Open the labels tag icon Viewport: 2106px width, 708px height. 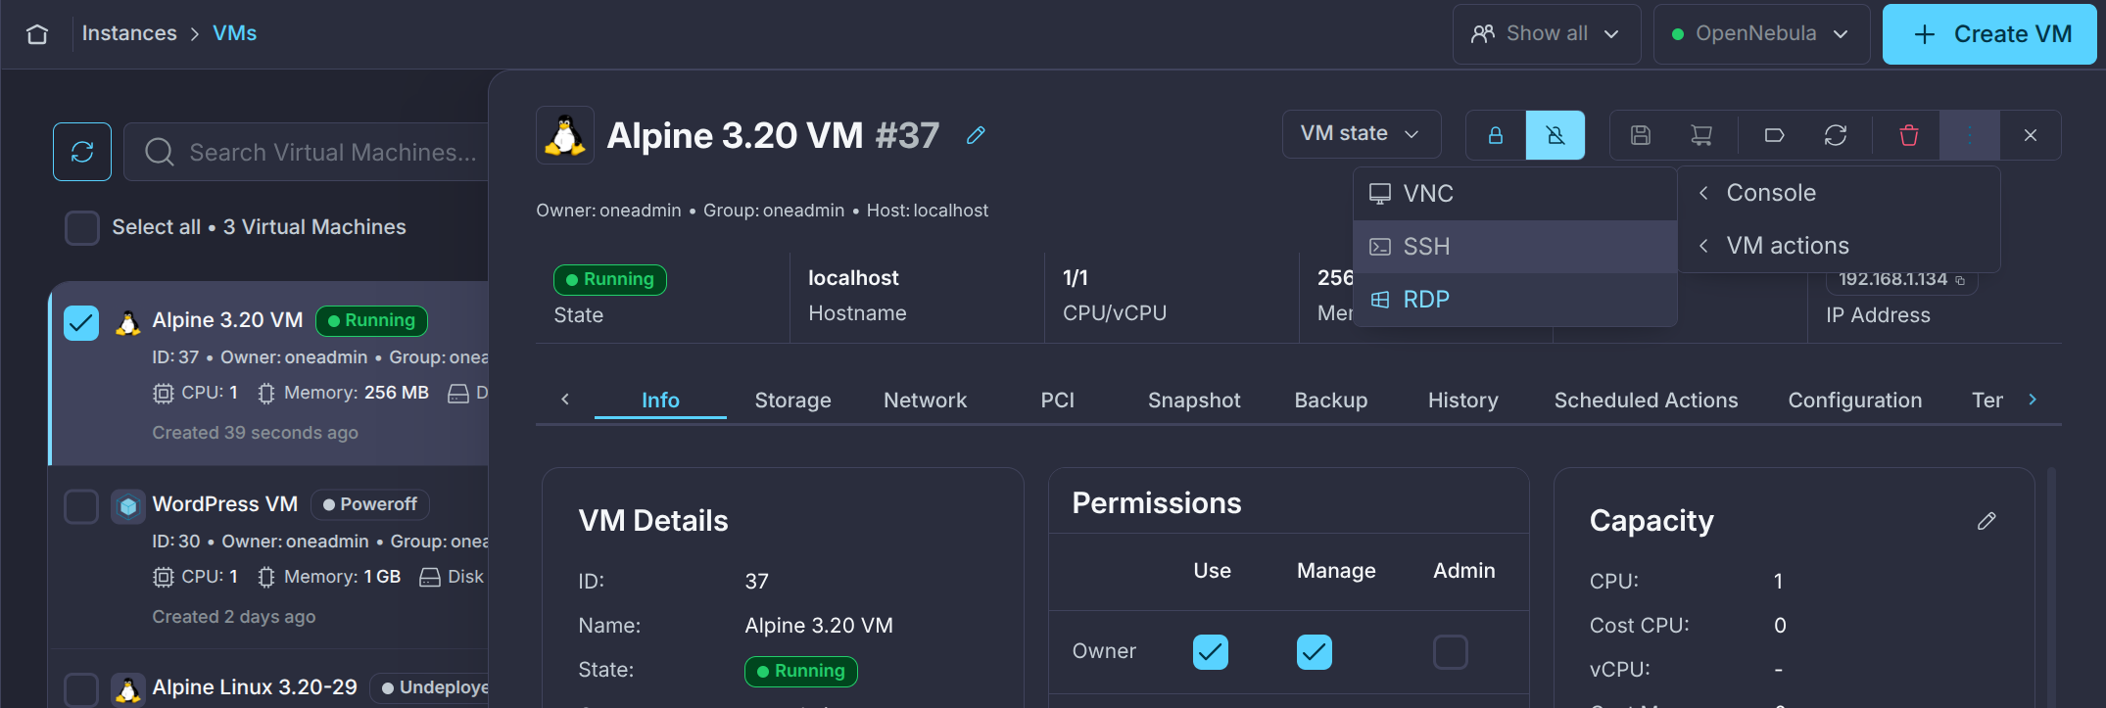1774,135
